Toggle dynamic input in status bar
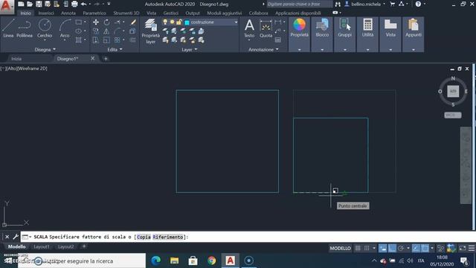Image resolution: width=476 pixels, height=268 pixels. (383, 248)
